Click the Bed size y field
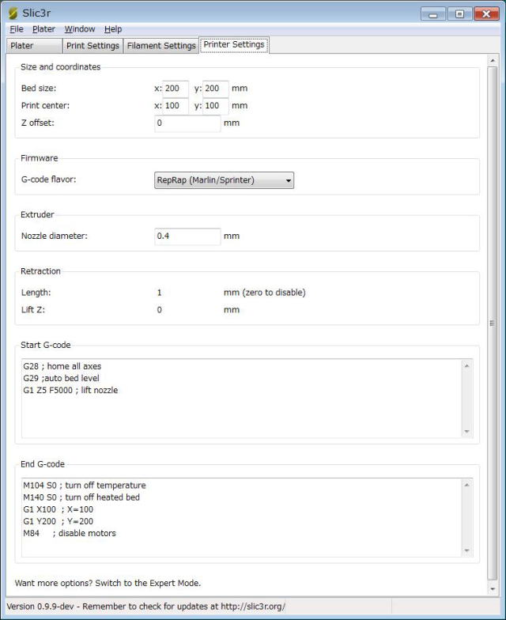 215,89
